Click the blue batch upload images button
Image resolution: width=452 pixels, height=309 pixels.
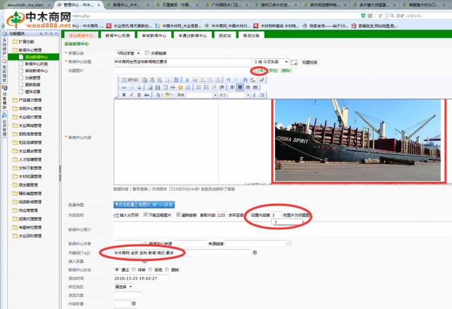[x=144, y=204]
